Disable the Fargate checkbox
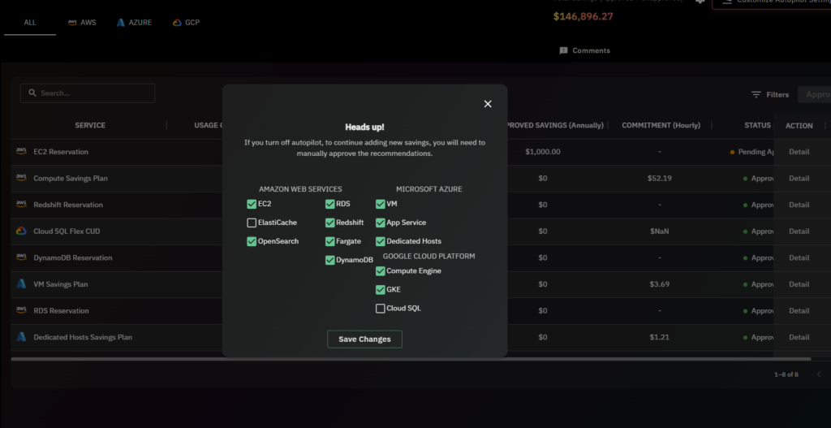This screenshot has width=831, height=428. tap(330, 241)
